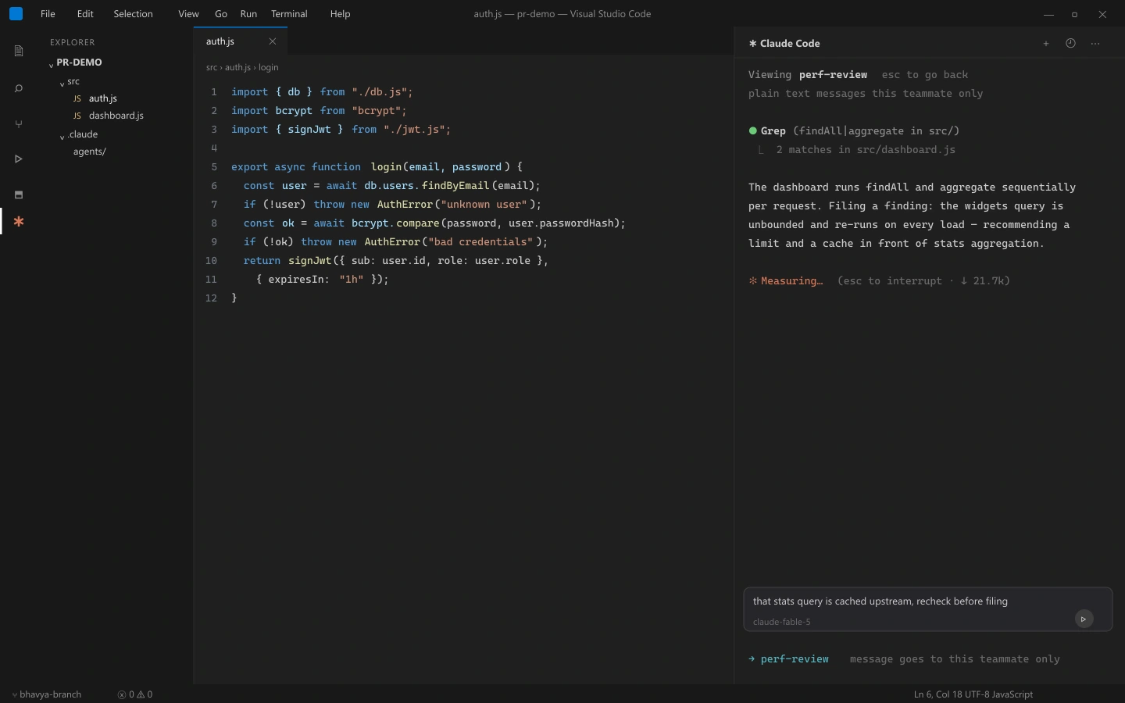Open the View menu
This screenshot has height=703, width=1125.
pyautogui.click(x=188, y=14)
